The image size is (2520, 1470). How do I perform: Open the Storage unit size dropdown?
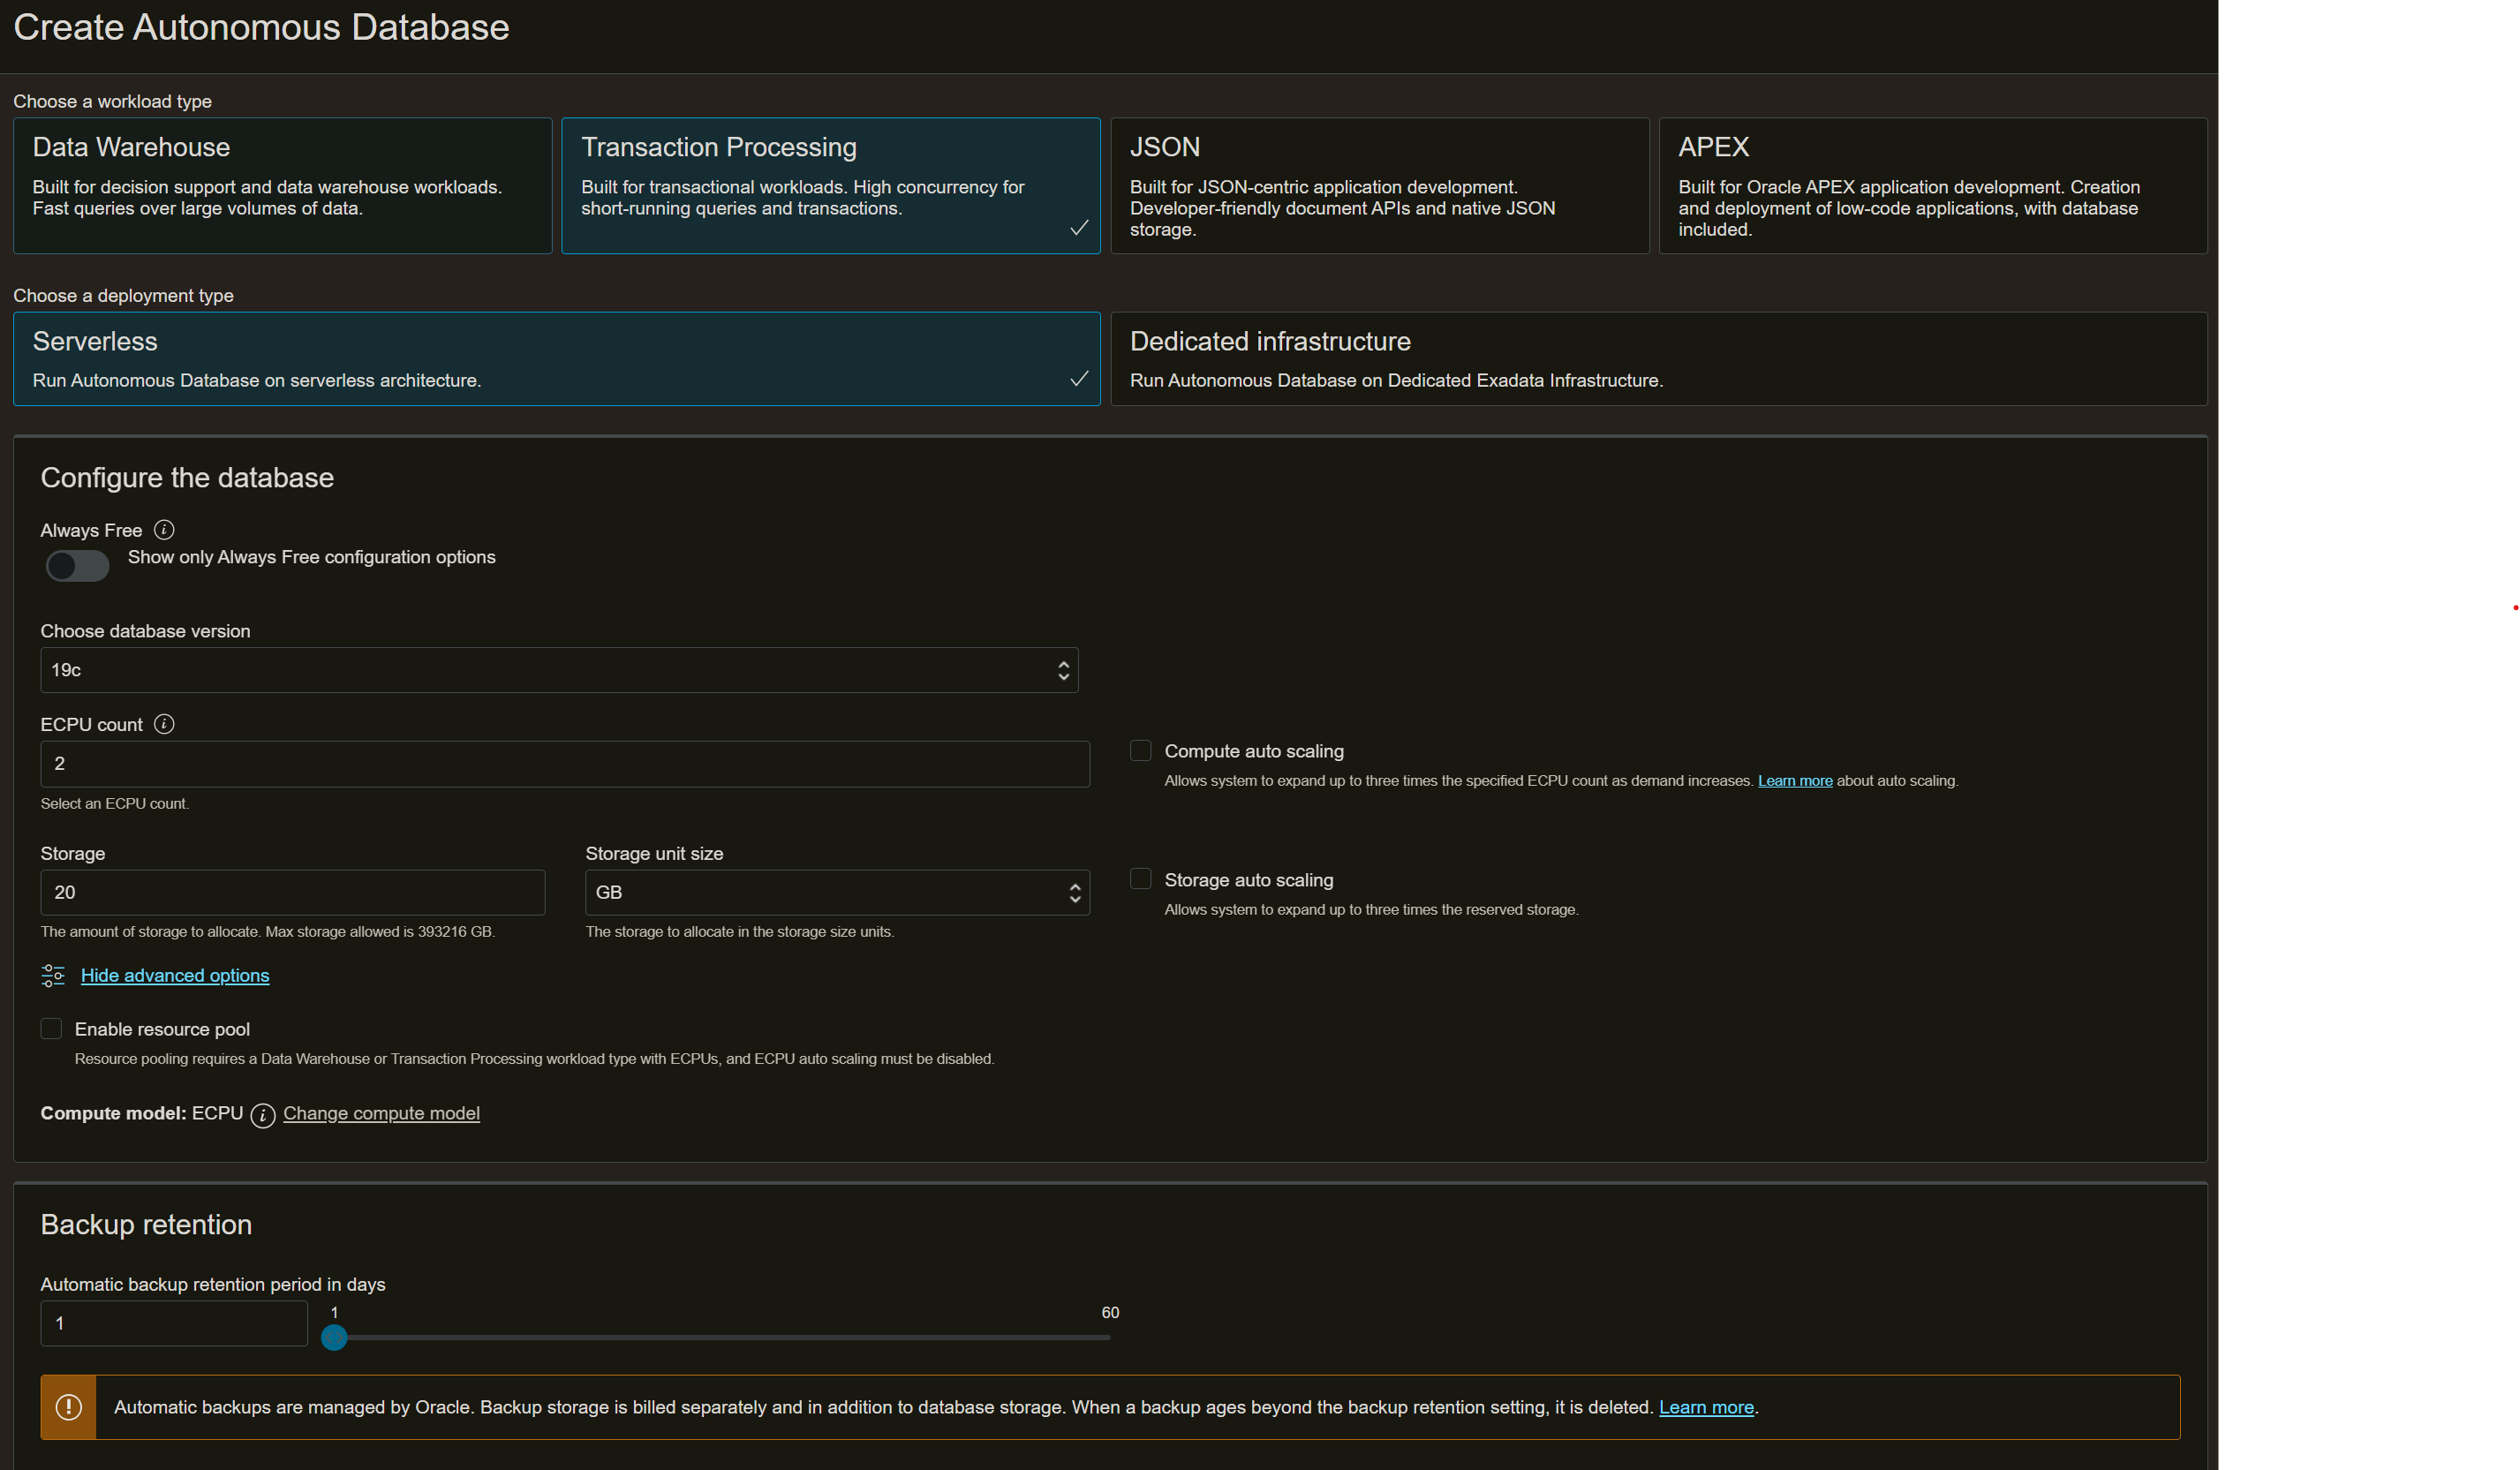pyautogui.click(x=837, y=892)
